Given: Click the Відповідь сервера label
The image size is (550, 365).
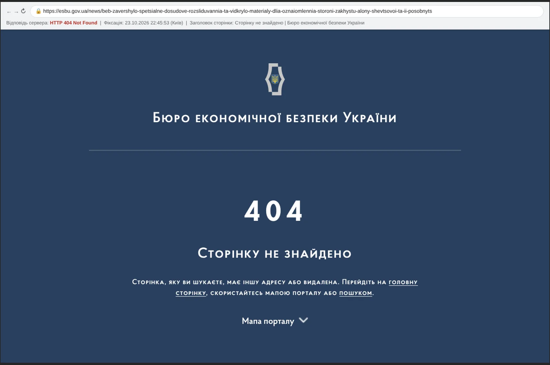Looking at the screenshot, I should click(27, 23).
